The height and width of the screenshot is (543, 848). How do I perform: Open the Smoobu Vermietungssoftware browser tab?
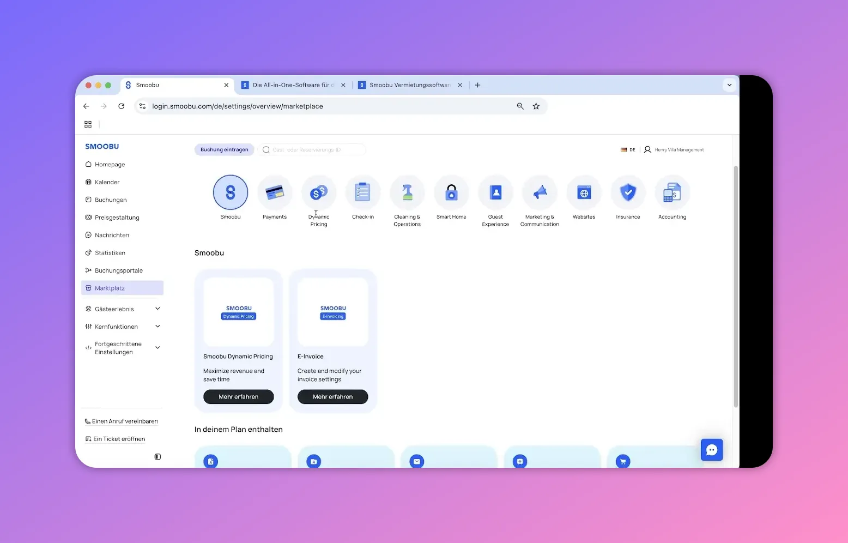(x=409, y=85)
